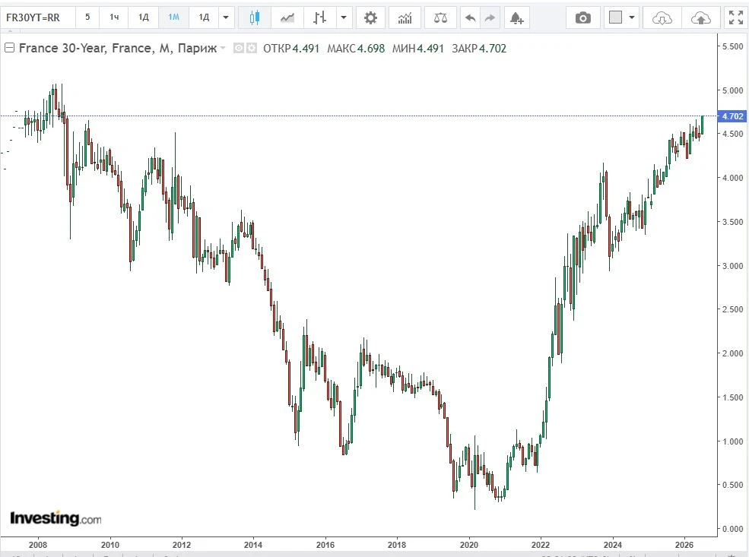
Task: Expand the time interval dropdown arrow
Action: pos(226,17)
